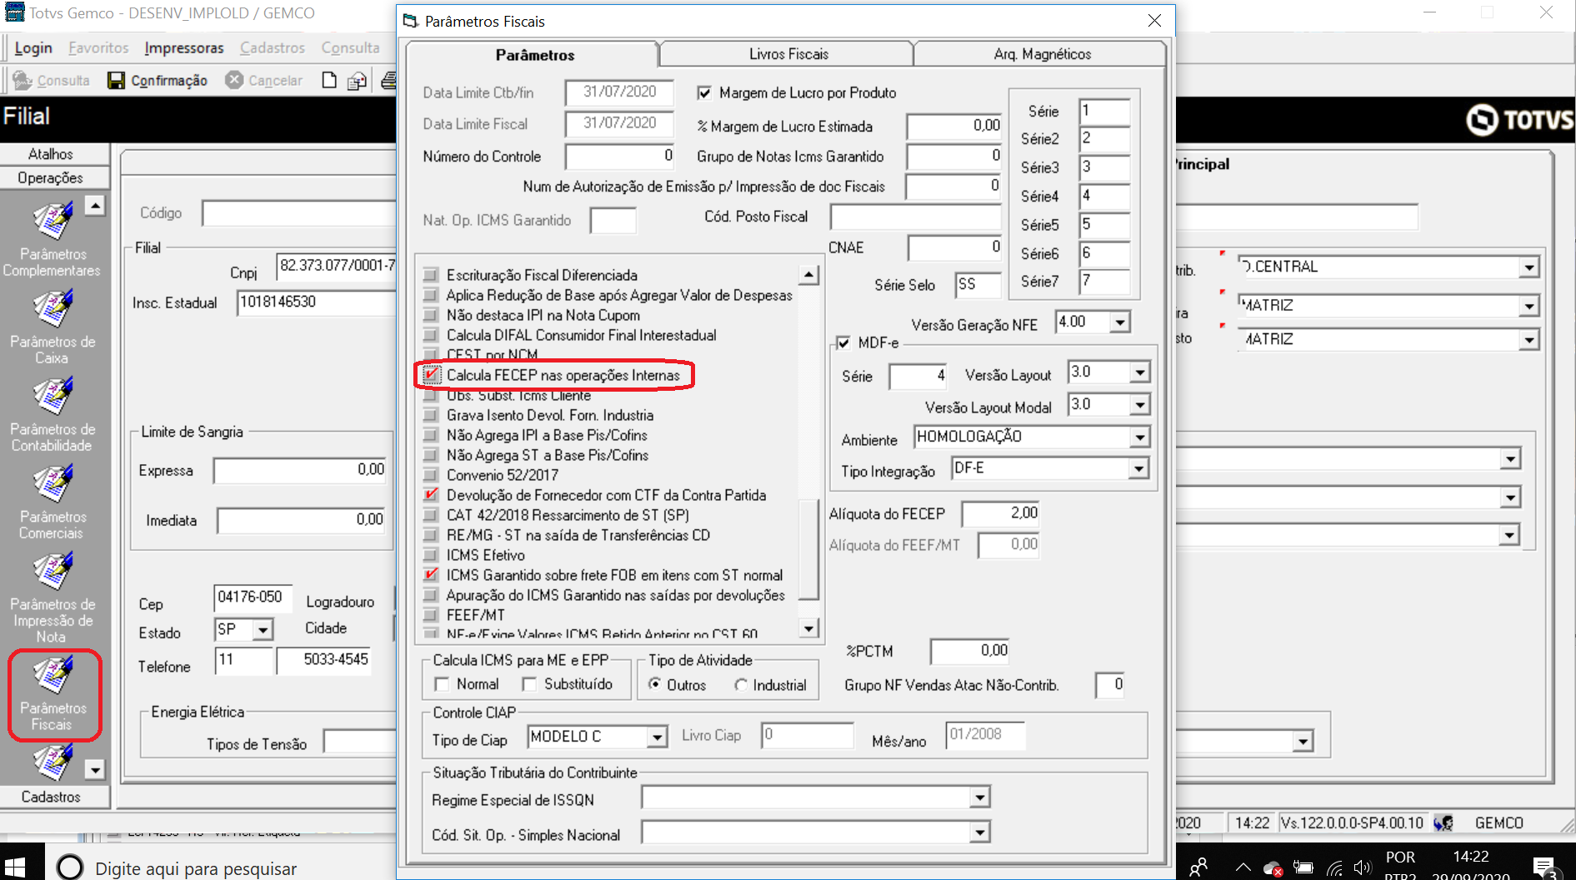Check the Substituído checkbox
Image resolution: width=1576 pixels, height=880 pixels.
pyautogui.click(x=529, y=684)
